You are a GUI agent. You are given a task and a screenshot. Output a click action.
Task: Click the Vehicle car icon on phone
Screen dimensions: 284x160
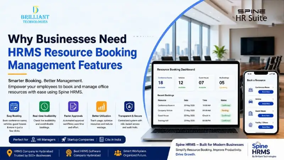click(x=251, y=102)
